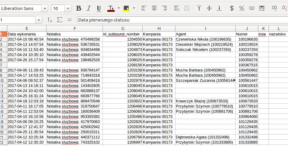The image size is (288, 146).
Task: Select cell 'Notatka sluzbowa: 536726531'
Action: coord(75,45)
